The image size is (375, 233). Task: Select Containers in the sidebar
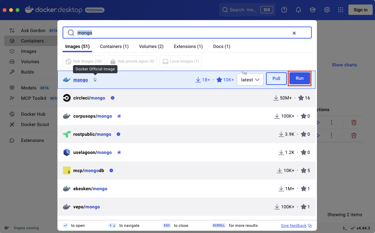[x=31, y=41]
